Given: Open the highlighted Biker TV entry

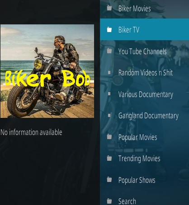Looking at the screenshot, I should tap(144, 29).
